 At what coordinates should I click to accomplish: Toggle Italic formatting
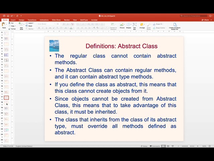pos(43,28)
